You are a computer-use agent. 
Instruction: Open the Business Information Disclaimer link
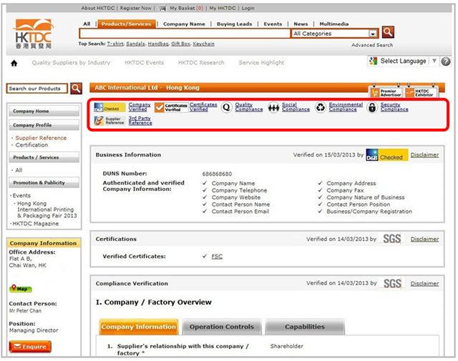(424, 155)
